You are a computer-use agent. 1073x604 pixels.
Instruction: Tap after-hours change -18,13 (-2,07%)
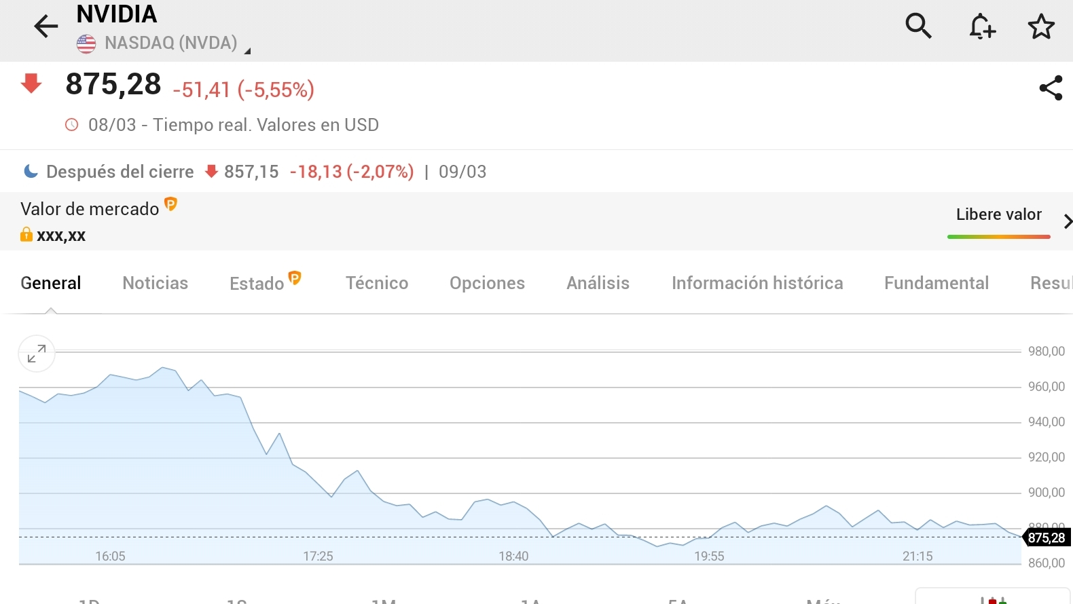(352, 172)
